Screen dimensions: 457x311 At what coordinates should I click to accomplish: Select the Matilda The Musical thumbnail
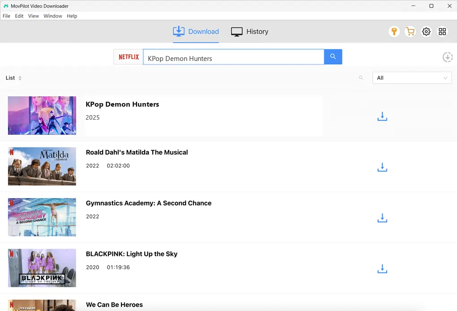click(42, 166)
